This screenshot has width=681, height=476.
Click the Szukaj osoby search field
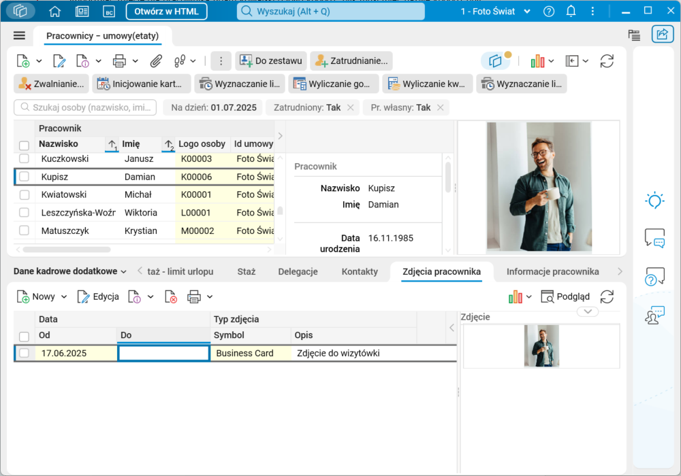coord(86,107)
